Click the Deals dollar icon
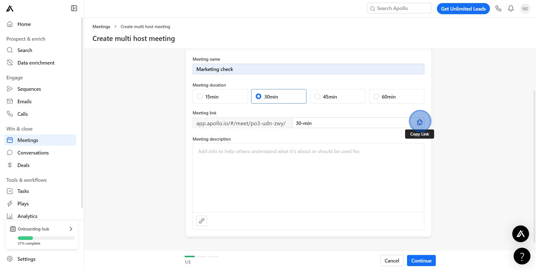Viewport: 536px width, 270px height. [10, 165]
